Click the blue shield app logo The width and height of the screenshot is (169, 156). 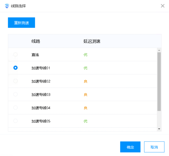click(x=7, y=6)
